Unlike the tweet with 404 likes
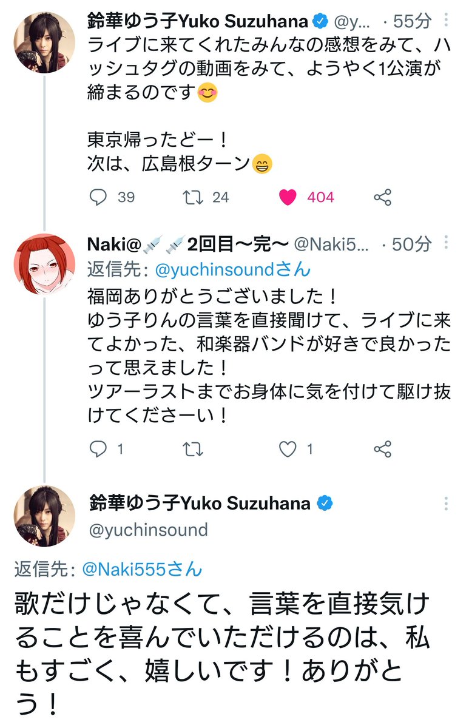The height and width of the screenshot is (728, 469). coord(288,197)
